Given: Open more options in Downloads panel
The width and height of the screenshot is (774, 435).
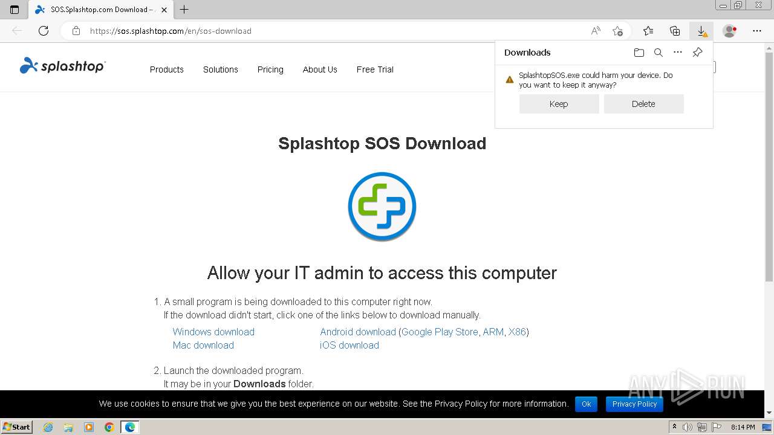Looking at the screenshot, I should [x=678, y=53].
